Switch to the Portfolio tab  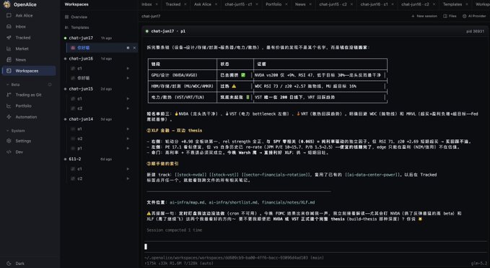coord(274,4)
